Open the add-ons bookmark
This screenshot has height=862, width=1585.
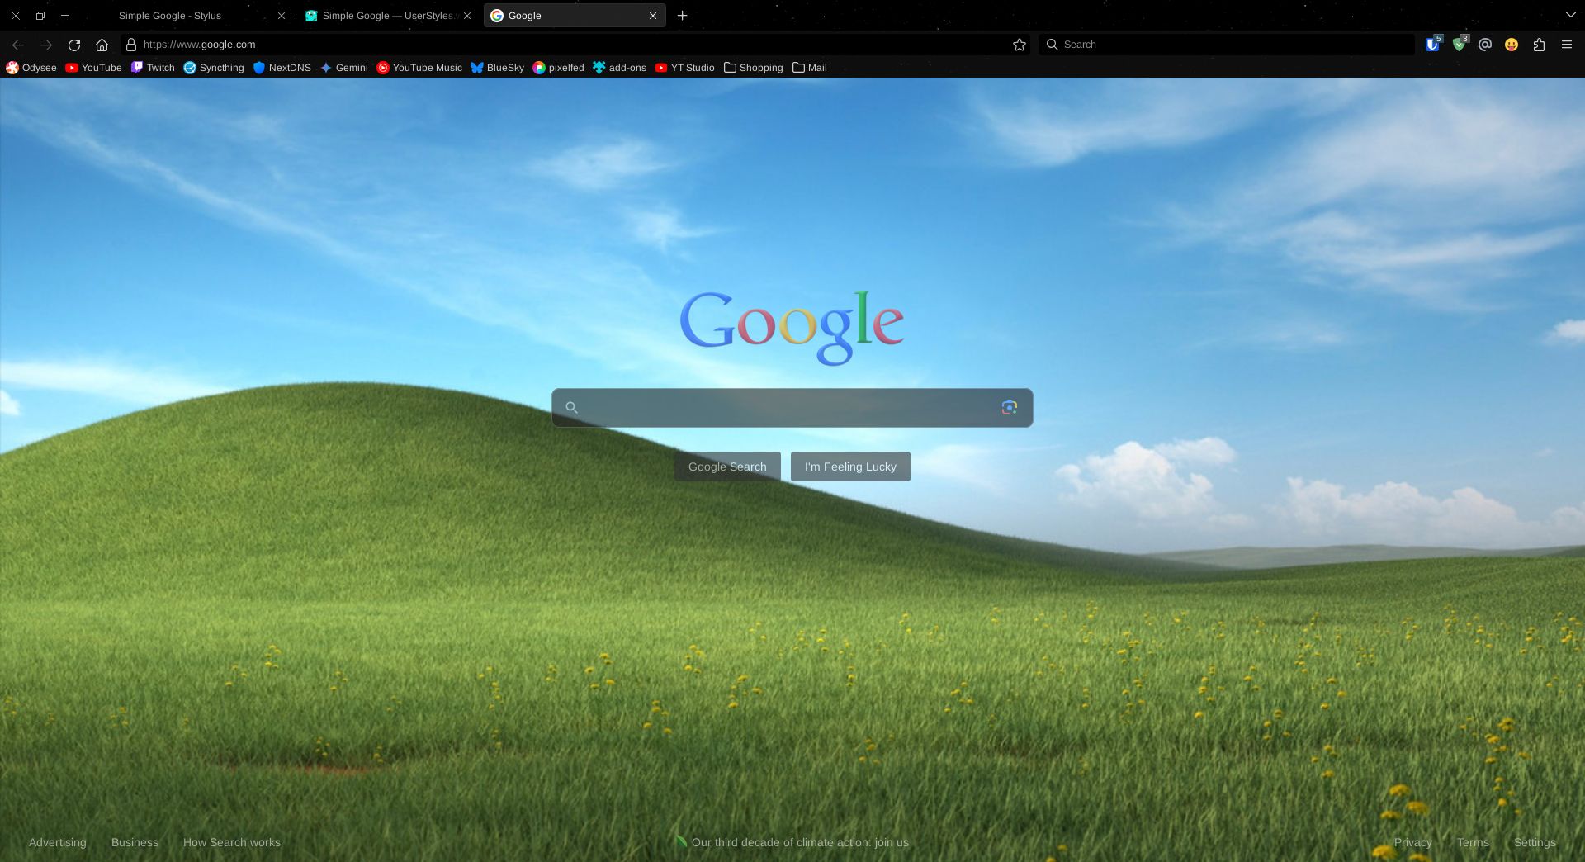(x=619, y=68)
